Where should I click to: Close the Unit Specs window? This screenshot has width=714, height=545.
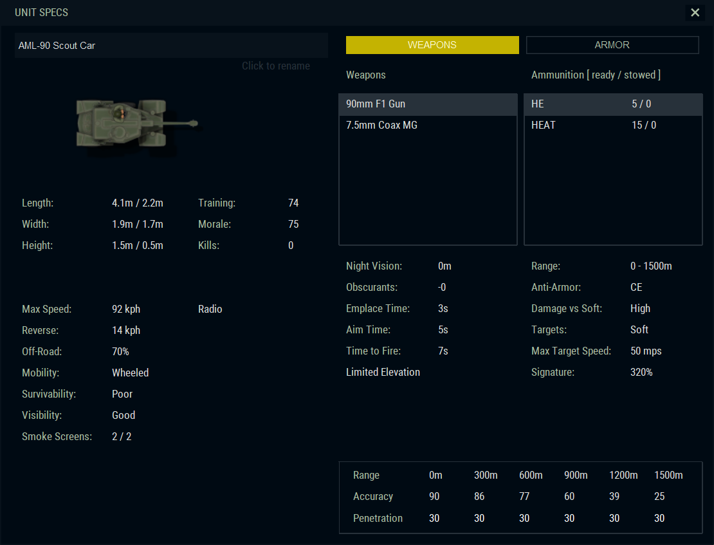tap(695, 12)
